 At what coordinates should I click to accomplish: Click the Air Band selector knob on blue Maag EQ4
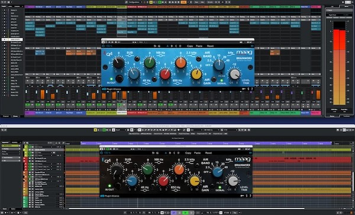(219, 65)
